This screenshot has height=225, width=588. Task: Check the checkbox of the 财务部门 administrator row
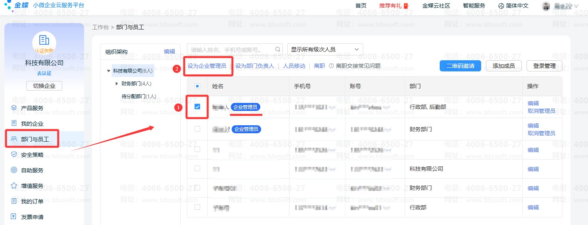[197, 129]
